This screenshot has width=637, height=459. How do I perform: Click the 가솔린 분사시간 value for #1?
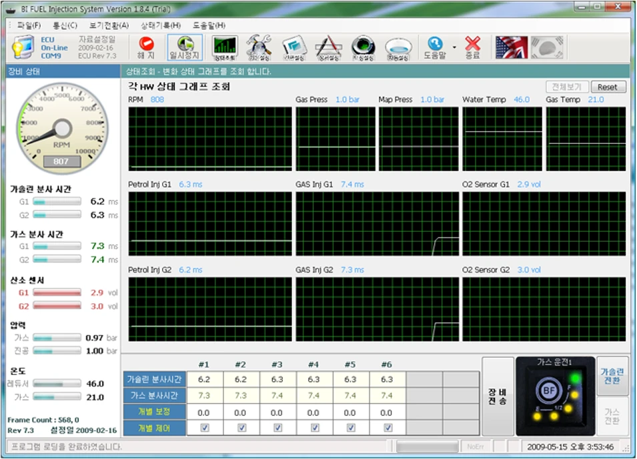[x=204, y=380]
